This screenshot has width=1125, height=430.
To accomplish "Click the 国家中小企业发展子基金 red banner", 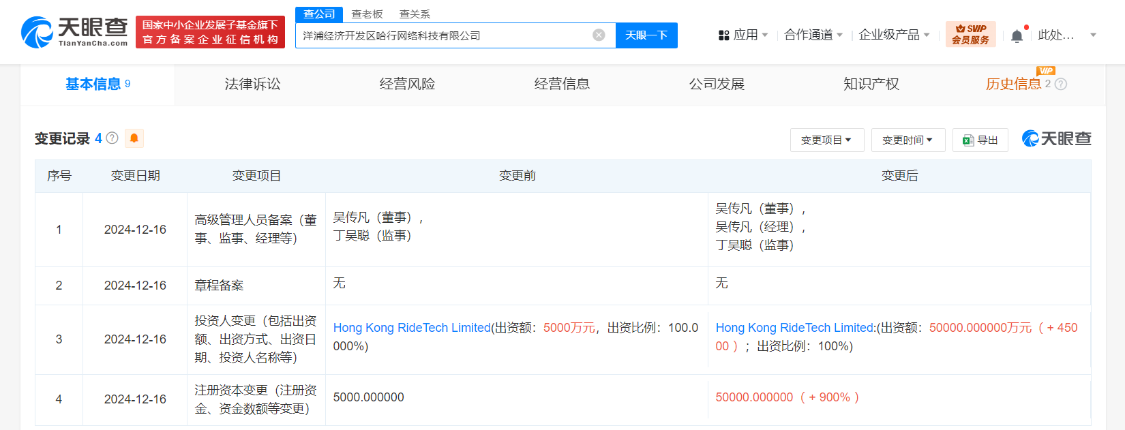I will pyautogui.click(x=210, y=32).
